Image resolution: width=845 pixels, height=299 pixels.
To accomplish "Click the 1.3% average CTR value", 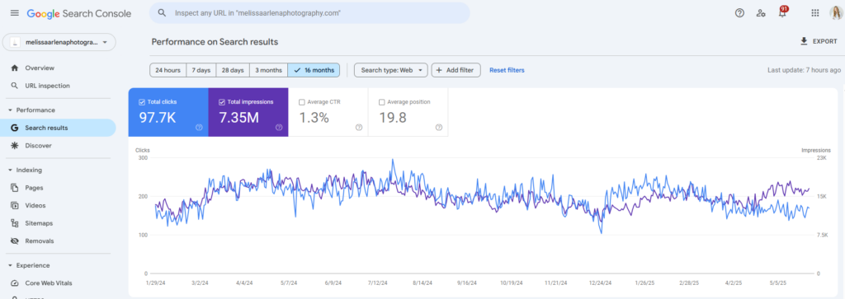I will (314, 118).
